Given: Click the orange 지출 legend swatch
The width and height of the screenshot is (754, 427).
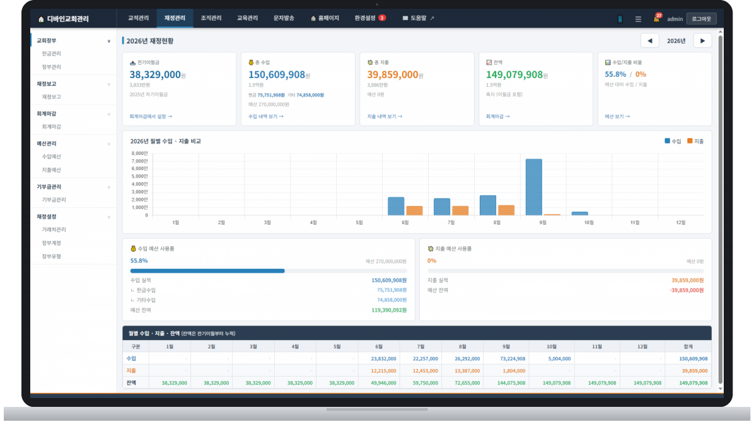Looking at the screenshot, I should (690, 140).
